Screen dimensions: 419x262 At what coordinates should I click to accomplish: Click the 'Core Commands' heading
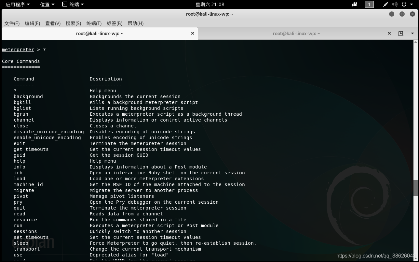coord(21,61)
